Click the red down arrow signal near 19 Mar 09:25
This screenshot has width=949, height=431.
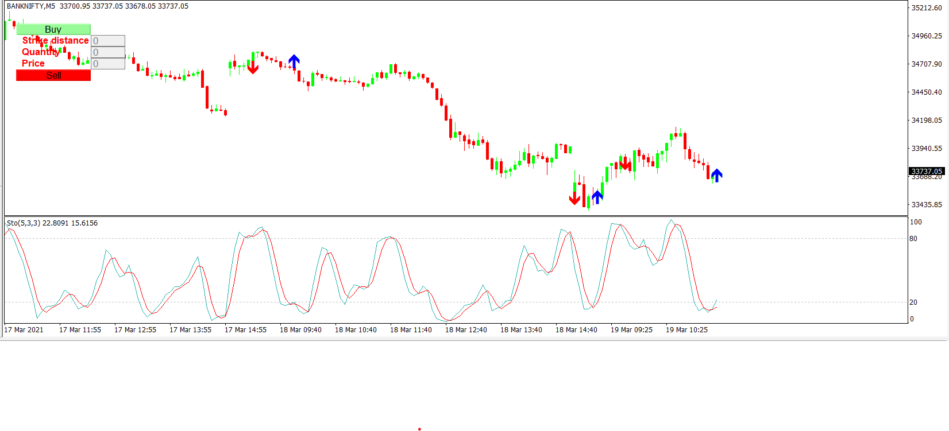point(626,164)
